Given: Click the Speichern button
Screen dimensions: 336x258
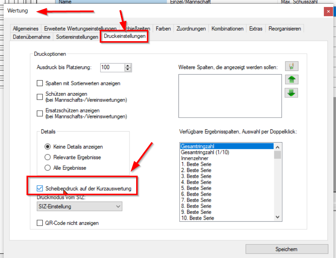Looking at the screenshot, I should point(286,249).
